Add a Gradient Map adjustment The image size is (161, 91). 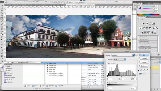[152, 33]
